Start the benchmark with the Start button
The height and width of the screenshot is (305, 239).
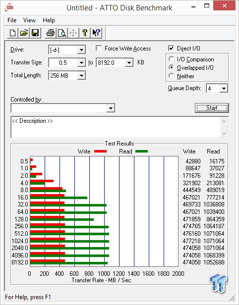pyautogui.click(x=212, y=108)
